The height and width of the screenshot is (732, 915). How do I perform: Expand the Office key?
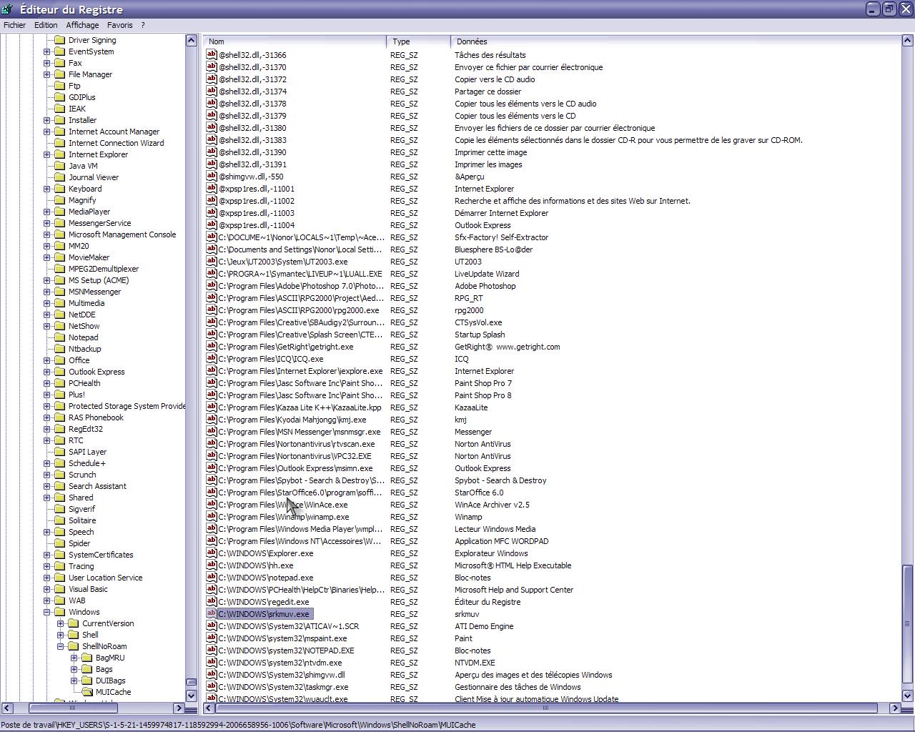47,360
